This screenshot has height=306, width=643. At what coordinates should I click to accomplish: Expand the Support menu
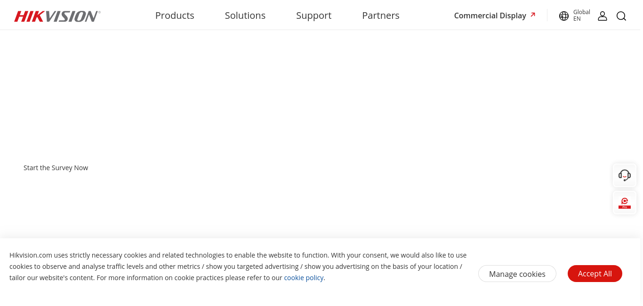(313, 16)
